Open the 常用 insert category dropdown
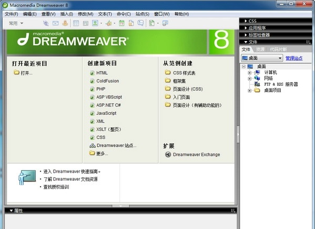Image resolution: width=315 pixels, height=229 pixels. pos(16,23)
